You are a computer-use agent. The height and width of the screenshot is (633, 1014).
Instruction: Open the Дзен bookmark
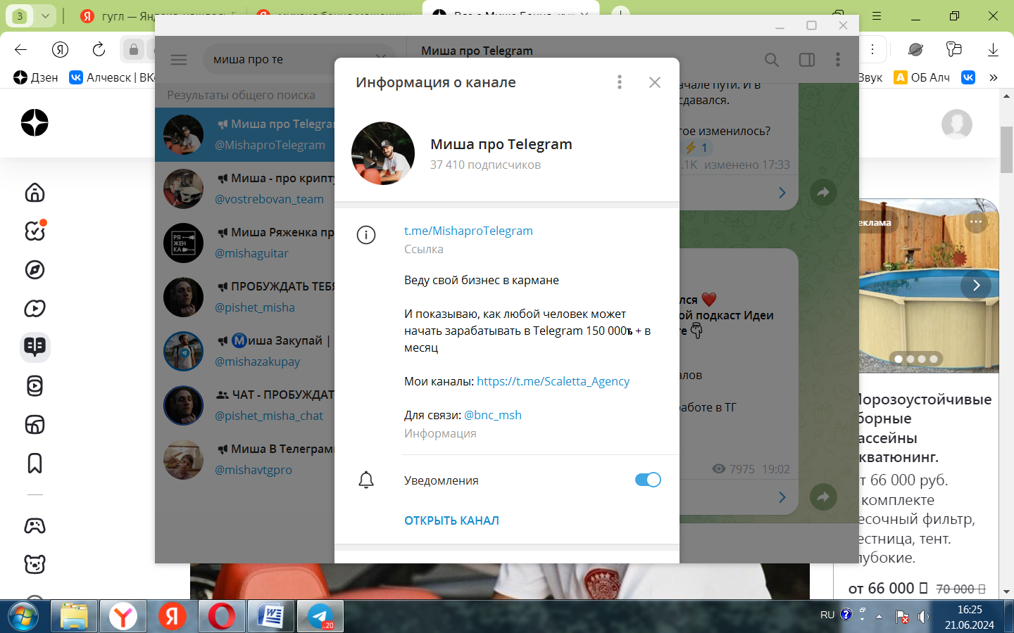pos(35,77)
